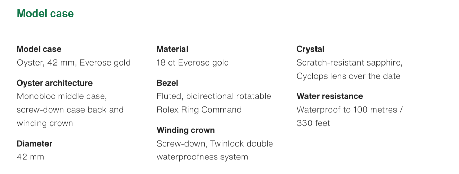Click the bold Bezel label
The height and width of the screenshot is (174, 459).
click(167, 83)
